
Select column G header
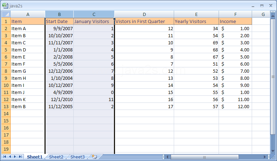click(x=263, y=14)
